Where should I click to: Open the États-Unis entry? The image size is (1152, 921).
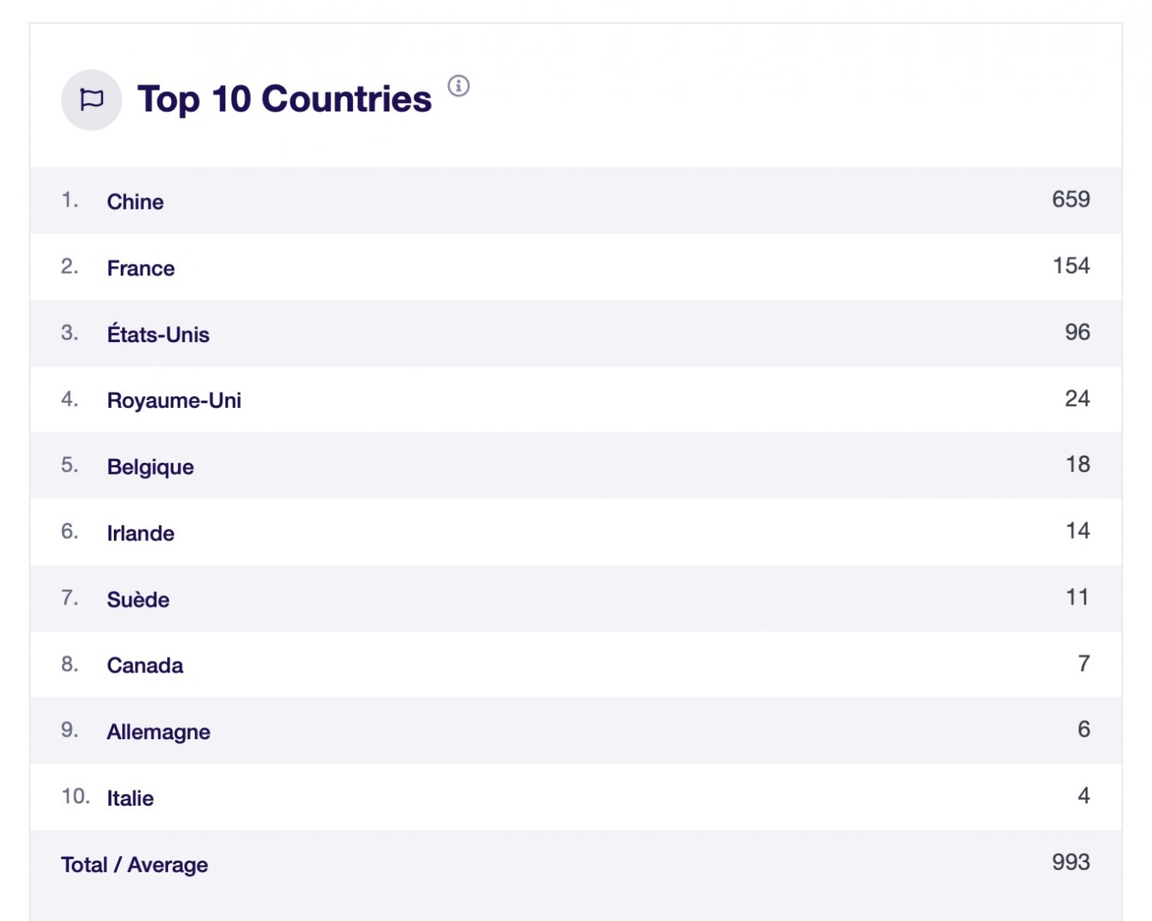point(158,334)
